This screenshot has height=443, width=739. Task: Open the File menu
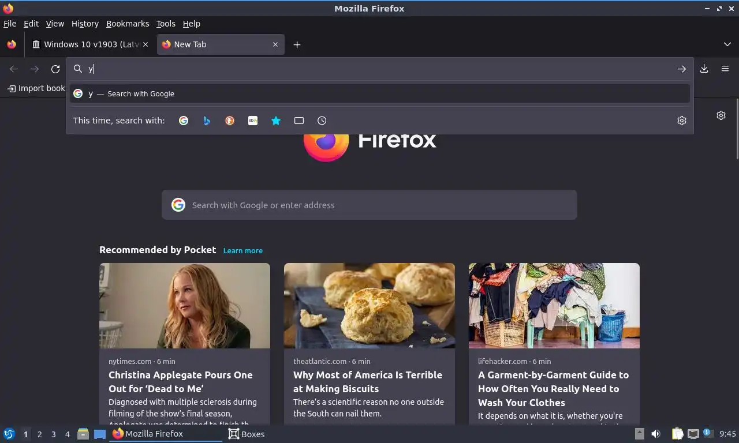[x=10, y=24]
